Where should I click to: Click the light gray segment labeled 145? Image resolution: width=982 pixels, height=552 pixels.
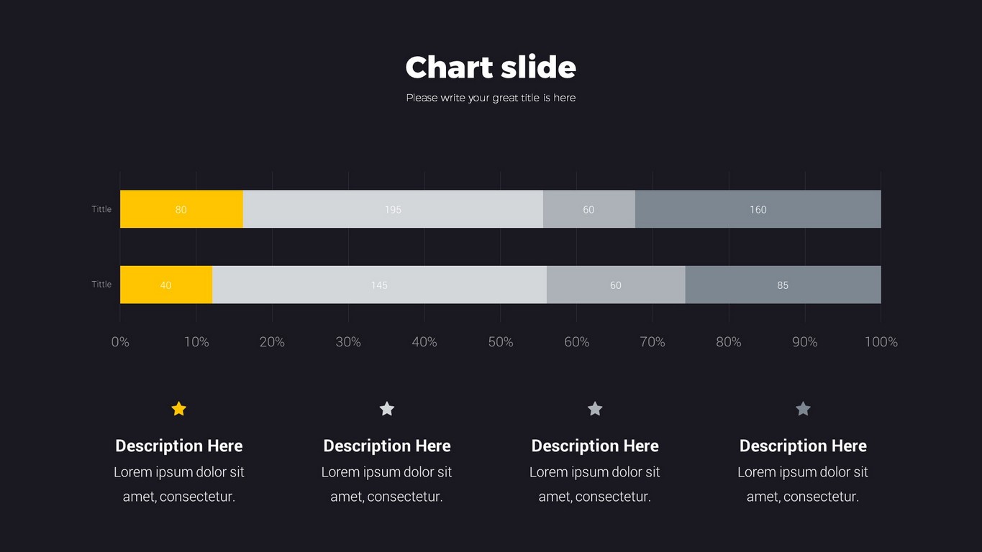coord(379,285)
